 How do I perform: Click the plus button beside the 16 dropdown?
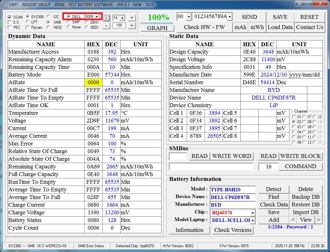click(x=132, y=18)
